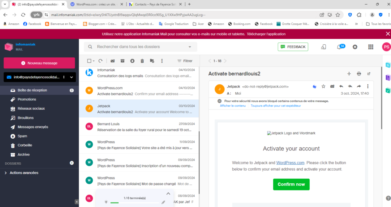Open the settings gear
The width and height of the screenshot is (391, 207).
coord(355,47)
